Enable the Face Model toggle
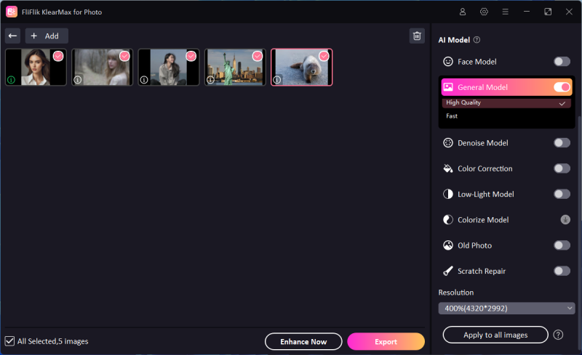This screenshot has width=582, height=355. point(562,62)
